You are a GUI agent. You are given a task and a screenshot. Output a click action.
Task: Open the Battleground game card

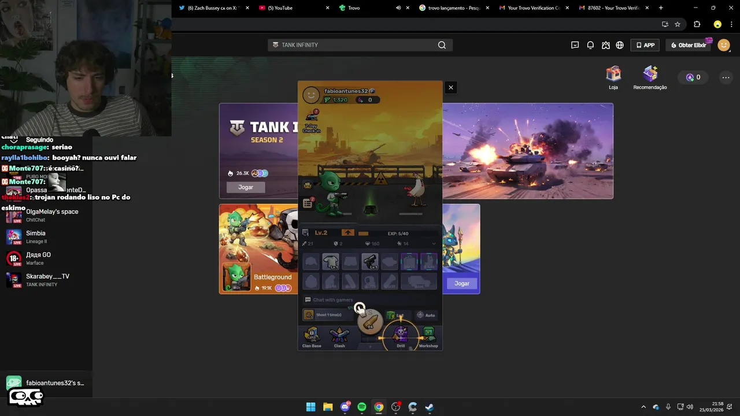pyautogui.click(x=258, y=248)
